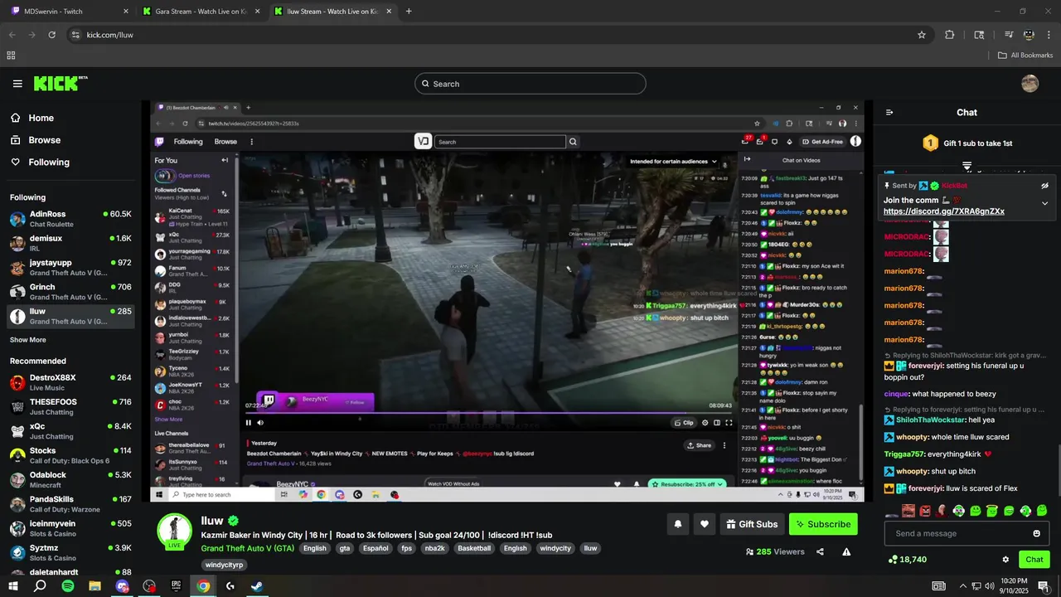Open volume control in system tray
Image resolution: width=1061 pixels, height=597 pixels.
coord(989,586)
